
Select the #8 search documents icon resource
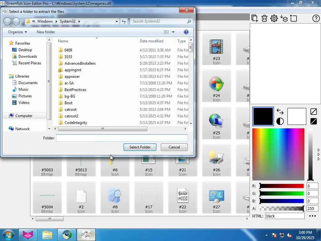[x=115, y=198]
